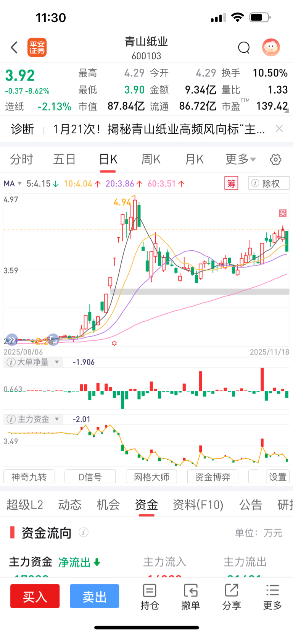Tap the red 买入 button
Screen dimensions: 293x635
tap(35, 596)
